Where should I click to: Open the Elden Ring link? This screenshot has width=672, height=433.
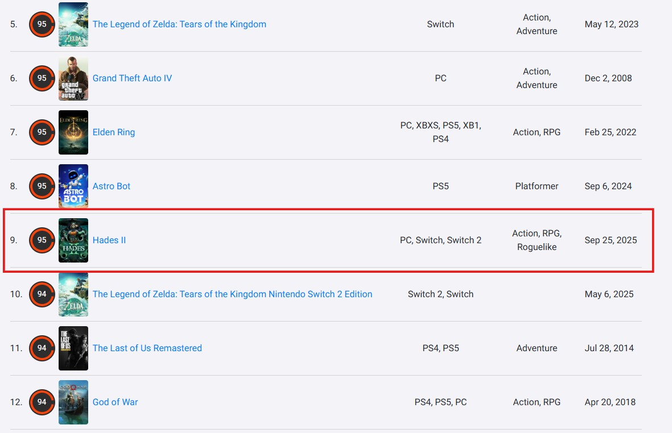pos(113,132)
